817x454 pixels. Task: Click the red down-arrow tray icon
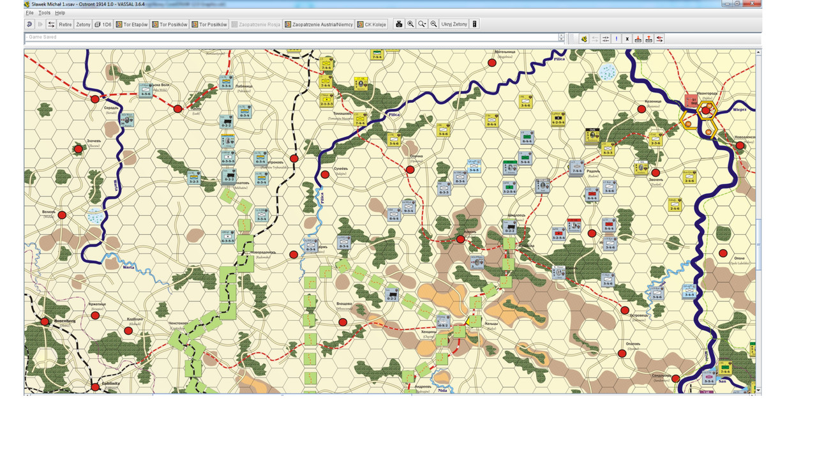(638, 39)
